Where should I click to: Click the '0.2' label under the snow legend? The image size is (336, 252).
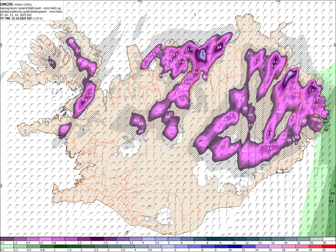(2, 243)
